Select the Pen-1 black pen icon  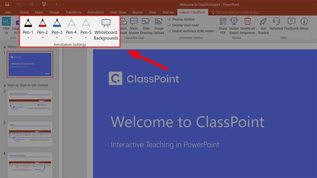(x=28, y=23)
